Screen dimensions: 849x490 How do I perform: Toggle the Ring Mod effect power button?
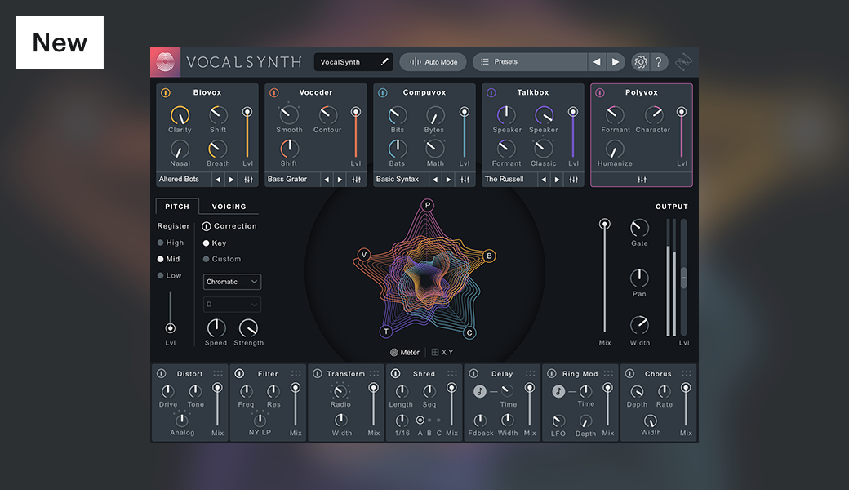552,373
